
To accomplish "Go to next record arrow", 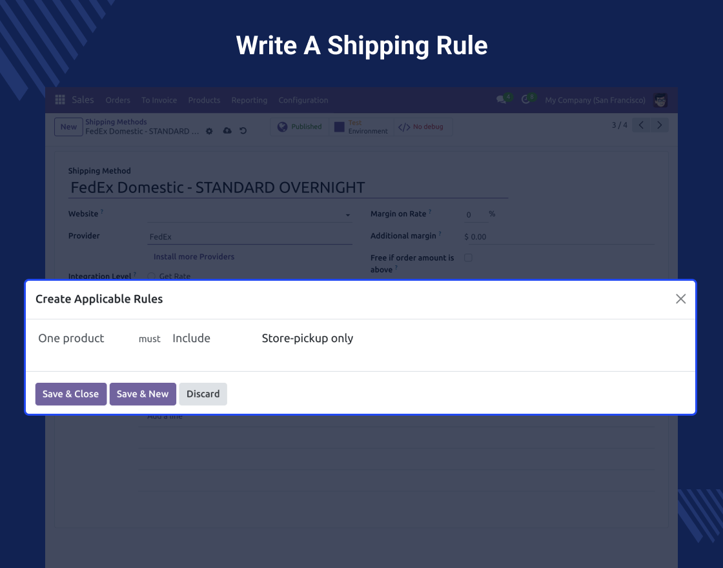I will tap(659, 125).
